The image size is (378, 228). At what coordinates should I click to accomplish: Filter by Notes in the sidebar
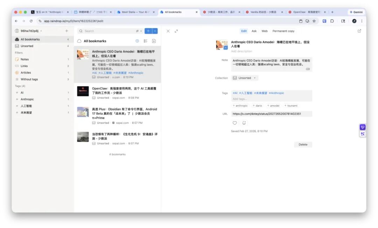tap(43, 59)
